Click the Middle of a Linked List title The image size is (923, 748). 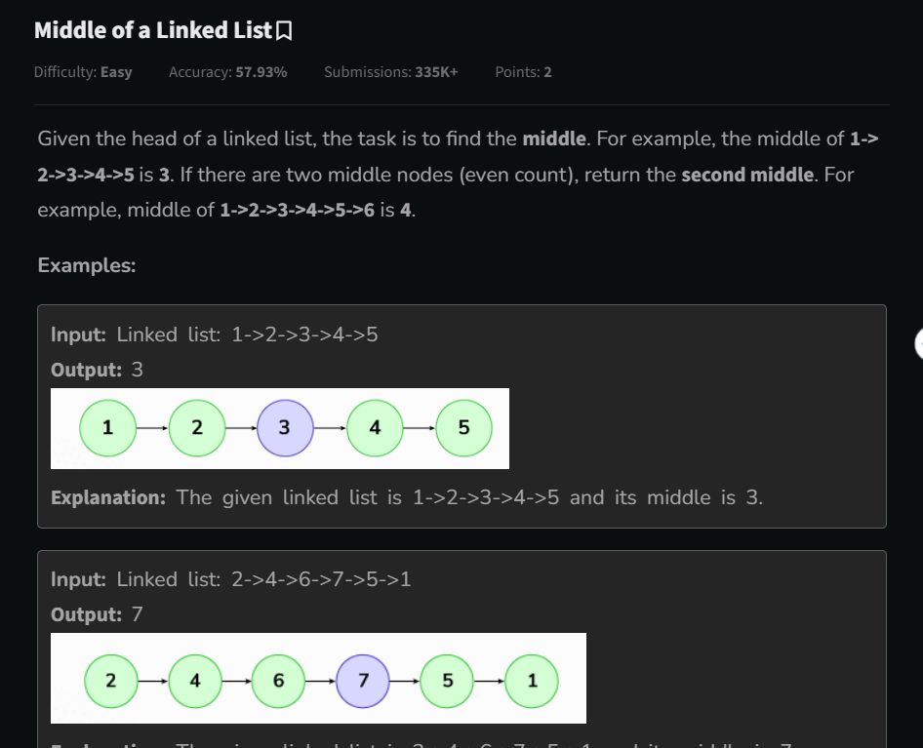coord(153,30)
